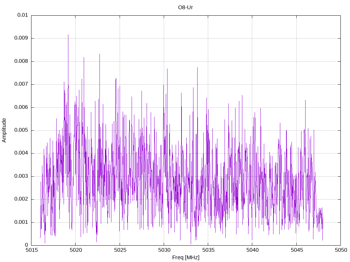Click the y-axis tick label 0.006

[21, 107]
